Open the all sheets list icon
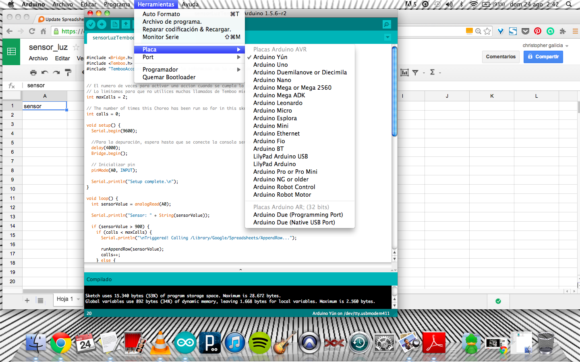Image resolution: width=580 pixels, height=362 pixels. 40,300
